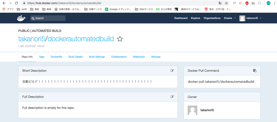Screen dimensions: 277x122
Task: Click the gray video-chat extension icon
Action: point(235,3)
